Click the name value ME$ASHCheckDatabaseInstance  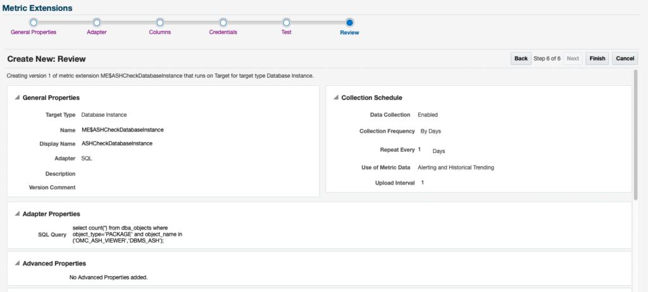coord(123,130)
